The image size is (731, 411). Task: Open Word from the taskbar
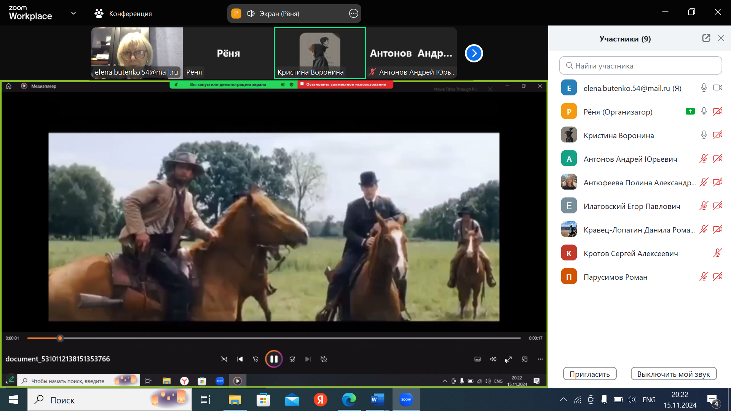pos(377,400)
